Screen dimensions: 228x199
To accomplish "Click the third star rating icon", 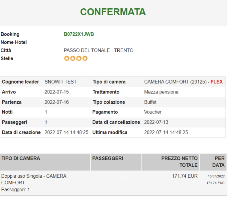I will click(79, 59).
